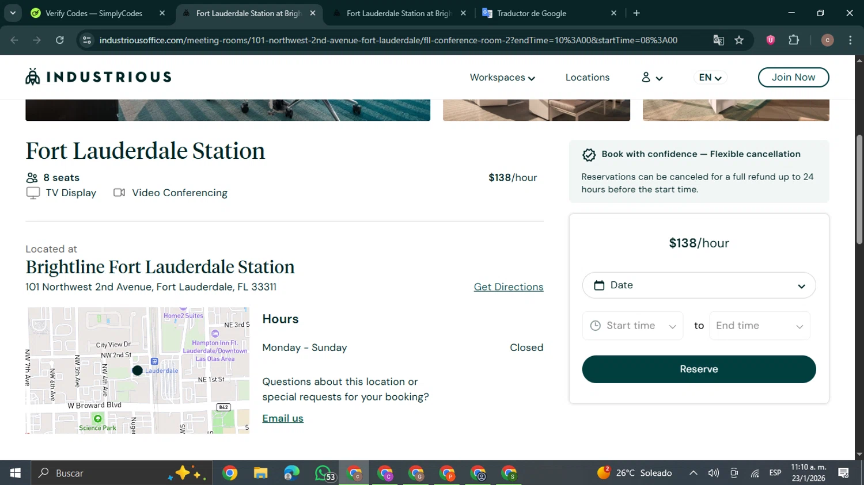Open Microsoft Edge from taskbar

click(x=291, y=473)
